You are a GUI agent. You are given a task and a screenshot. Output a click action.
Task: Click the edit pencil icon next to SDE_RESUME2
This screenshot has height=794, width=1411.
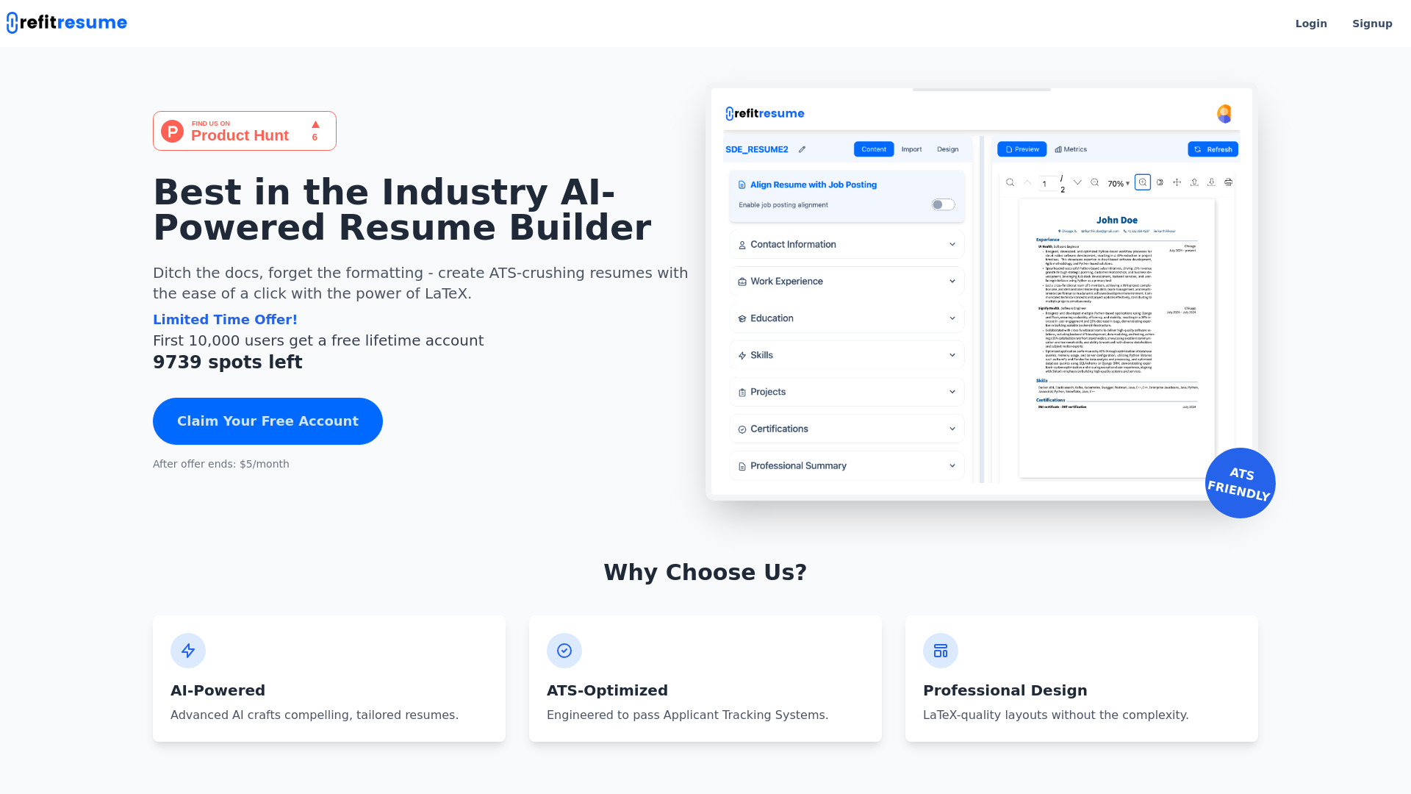pyautogui.click(x=802, y=149)
